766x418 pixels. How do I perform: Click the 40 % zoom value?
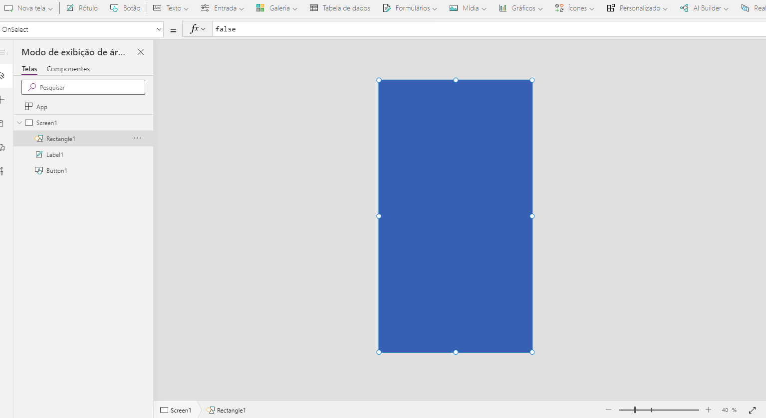coord(729,410)
